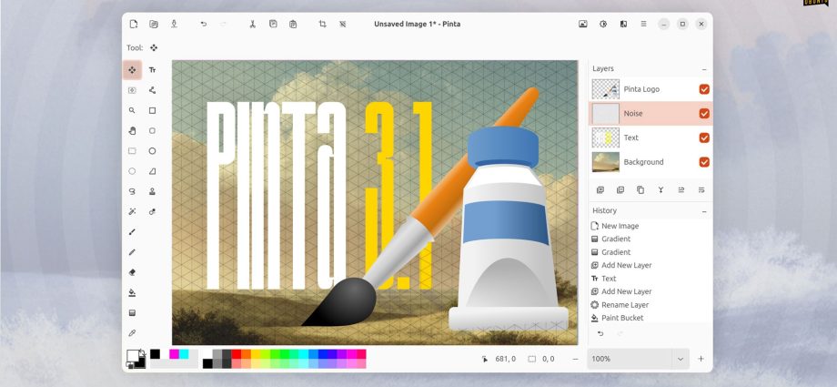Click the Crop to Selection icon
Viewport: 837px width, 387px height.
coord(322,24)
